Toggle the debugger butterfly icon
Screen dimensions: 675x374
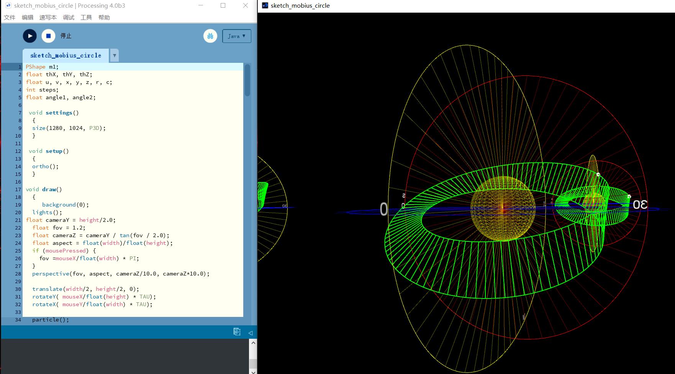(x=210, y=36)
